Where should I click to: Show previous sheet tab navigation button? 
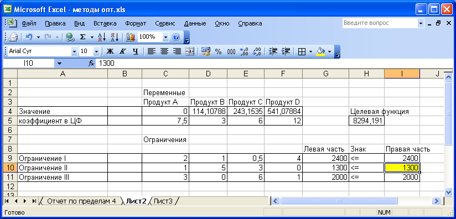16,201
